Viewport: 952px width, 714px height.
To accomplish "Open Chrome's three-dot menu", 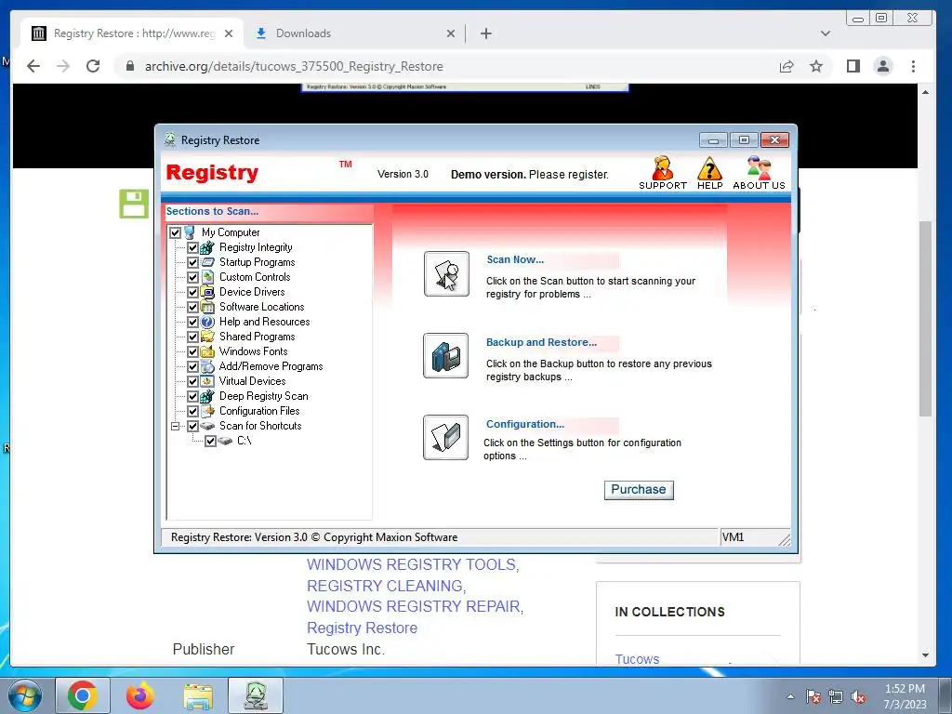I will (913, 66).
